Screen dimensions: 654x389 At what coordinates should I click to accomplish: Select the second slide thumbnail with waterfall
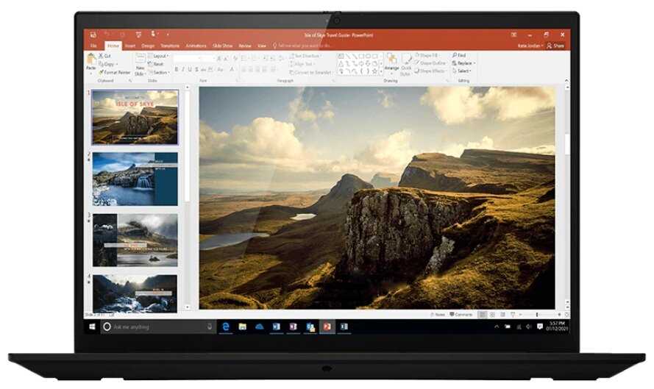(135, 179)
